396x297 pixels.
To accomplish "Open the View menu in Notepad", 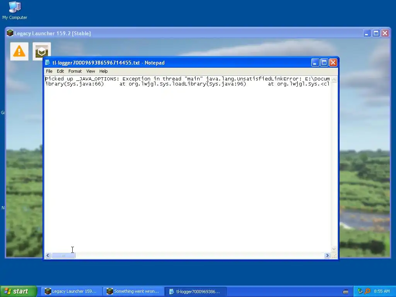I will (x=90, y=71).
